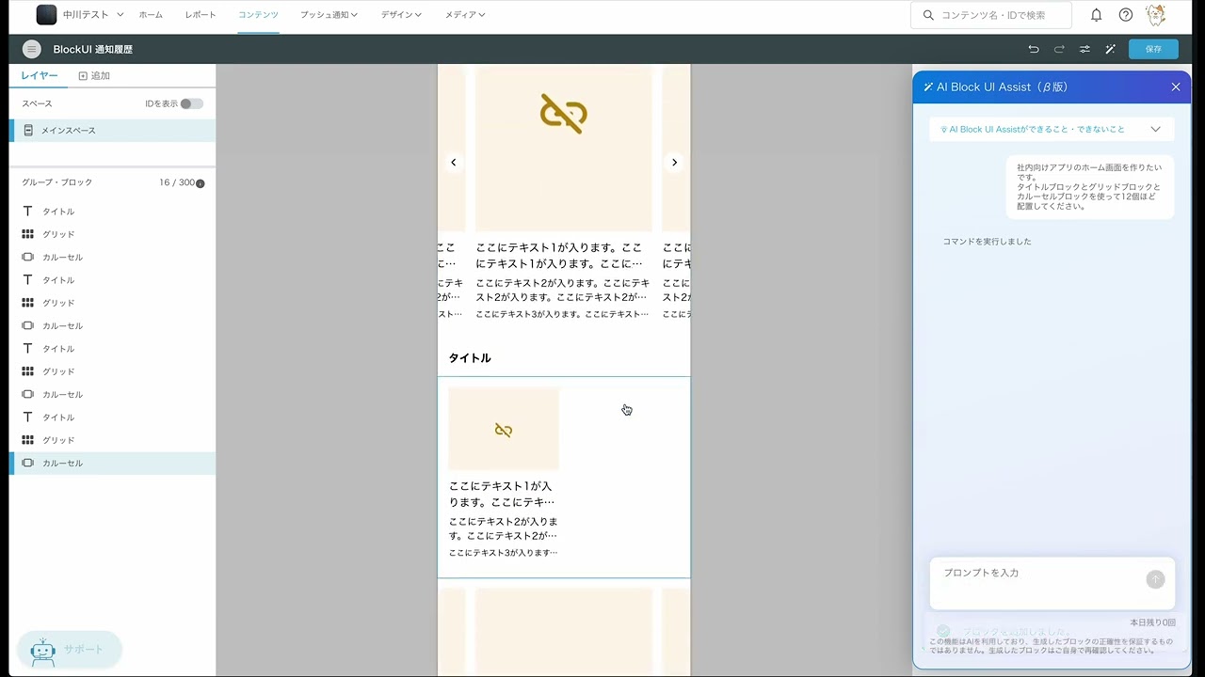Click the コマンドを実行しました message
The image size is (1205, 677).
(x=988, y=242)
